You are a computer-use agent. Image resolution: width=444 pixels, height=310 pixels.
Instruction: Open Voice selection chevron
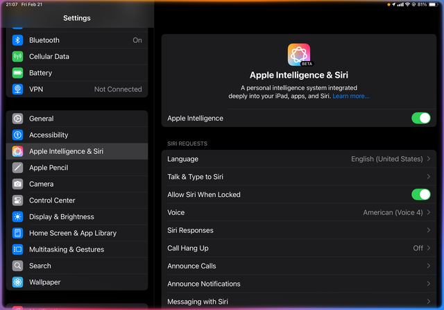point(429,212)
